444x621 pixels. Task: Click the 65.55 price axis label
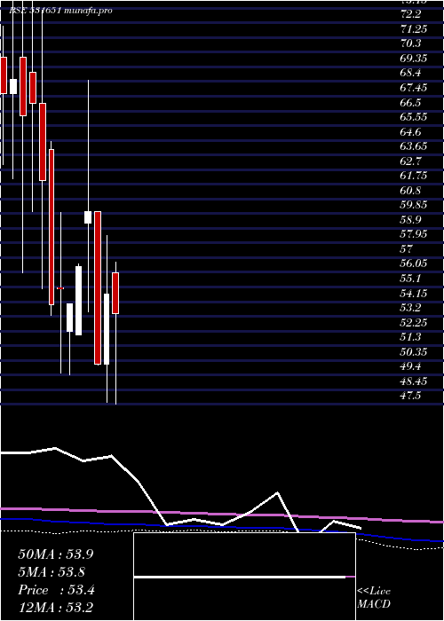[414, 117]
